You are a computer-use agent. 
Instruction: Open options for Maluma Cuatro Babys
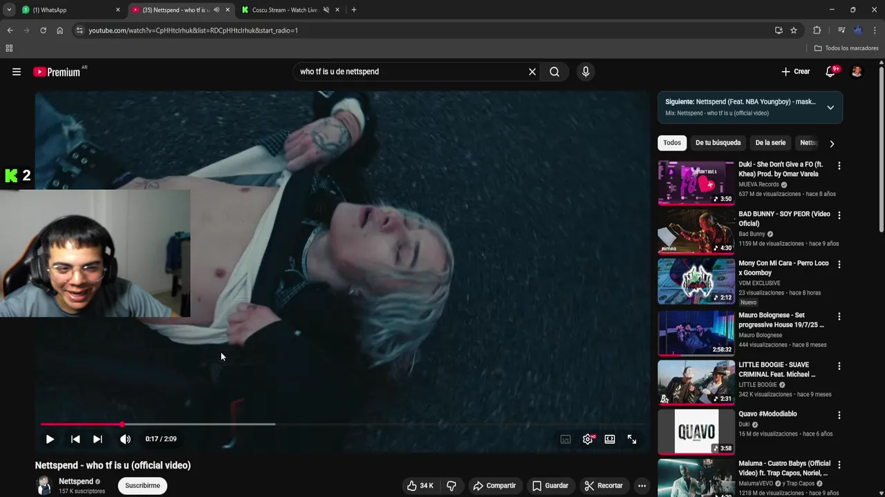839,465
